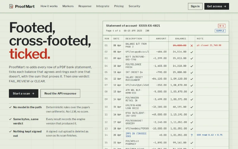Click the Statement of account title
Screen dimensions: 238x149
(133, 26)
